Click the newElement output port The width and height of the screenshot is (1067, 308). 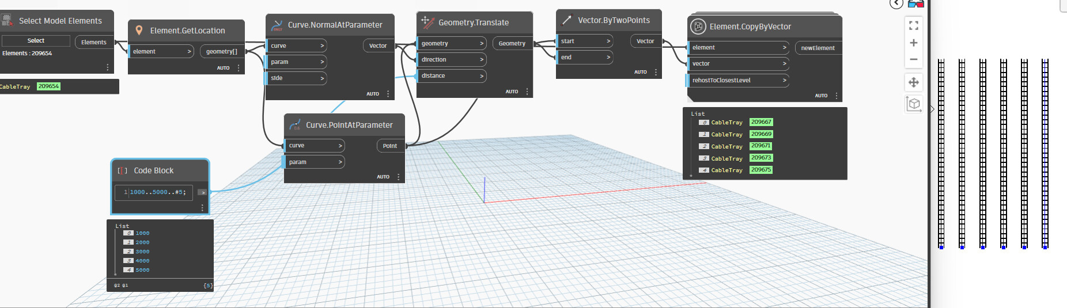[818, 48]
